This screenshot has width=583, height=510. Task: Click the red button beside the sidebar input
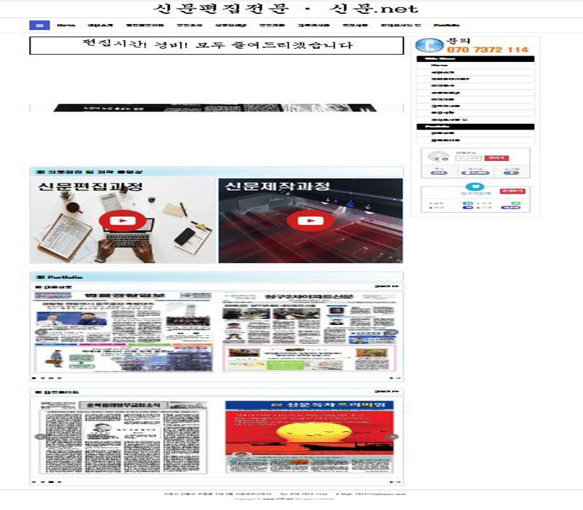[496, 157]
